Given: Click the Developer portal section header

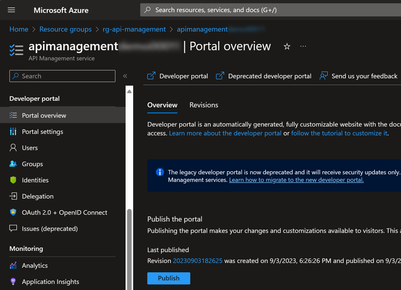Looking at the screenshot, I should coord(34,99).
